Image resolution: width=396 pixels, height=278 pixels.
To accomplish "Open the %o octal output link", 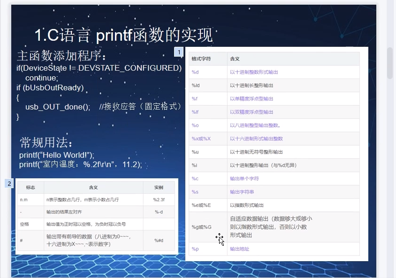I will pos(195,125).
